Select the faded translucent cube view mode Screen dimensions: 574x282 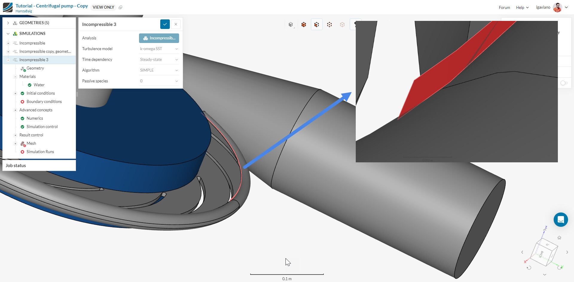[342, 25]
